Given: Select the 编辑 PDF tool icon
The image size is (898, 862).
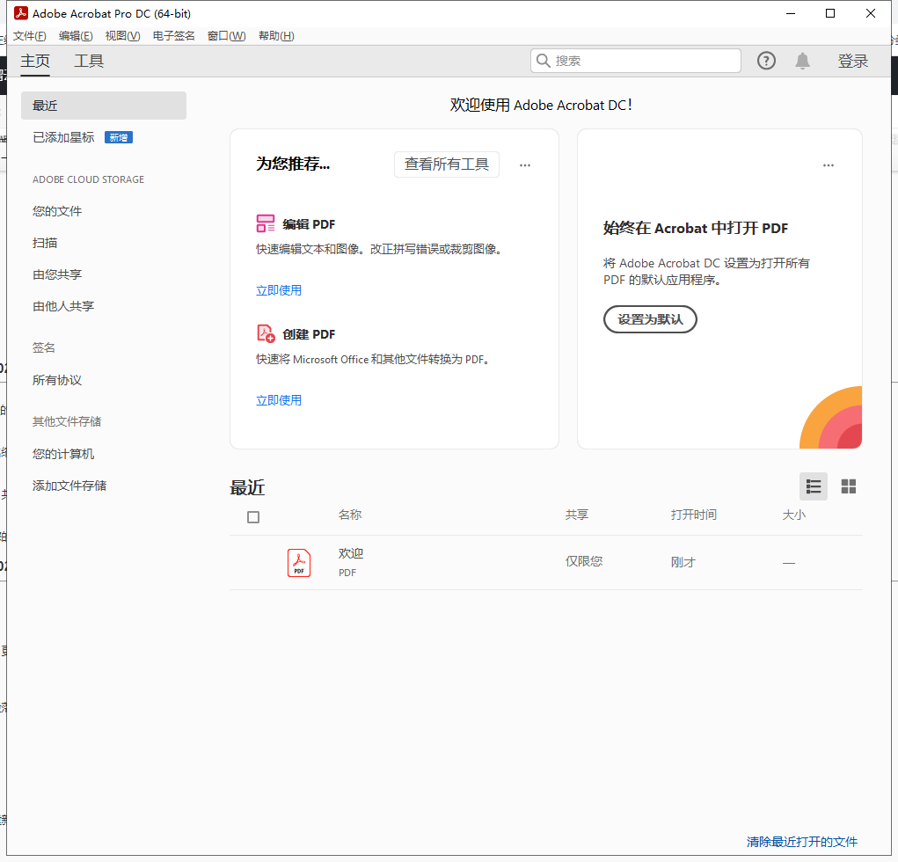Looking at the screenshot, I should 265,223.
